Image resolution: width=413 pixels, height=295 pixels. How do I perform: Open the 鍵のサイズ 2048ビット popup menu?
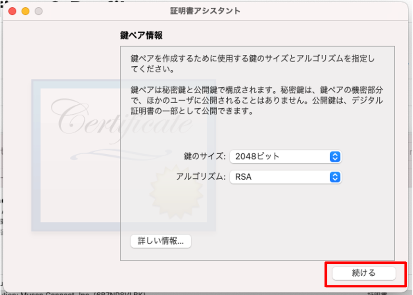tap(285, 157)
